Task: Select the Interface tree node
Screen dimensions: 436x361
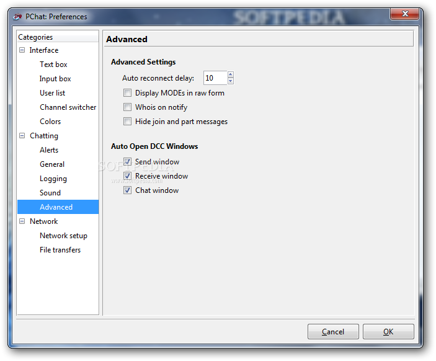Action: (x=44, y=50)
